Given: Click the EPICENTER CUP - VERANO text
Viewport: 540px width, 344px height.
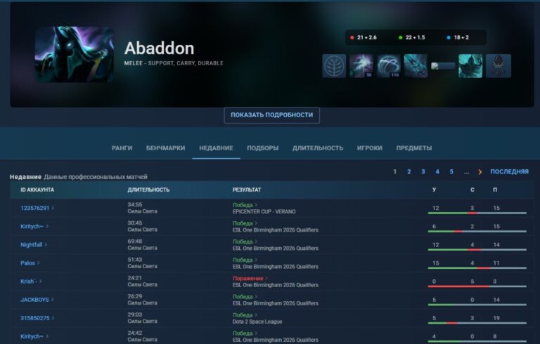Looking at the screenshot, I should tap(264, 211).
